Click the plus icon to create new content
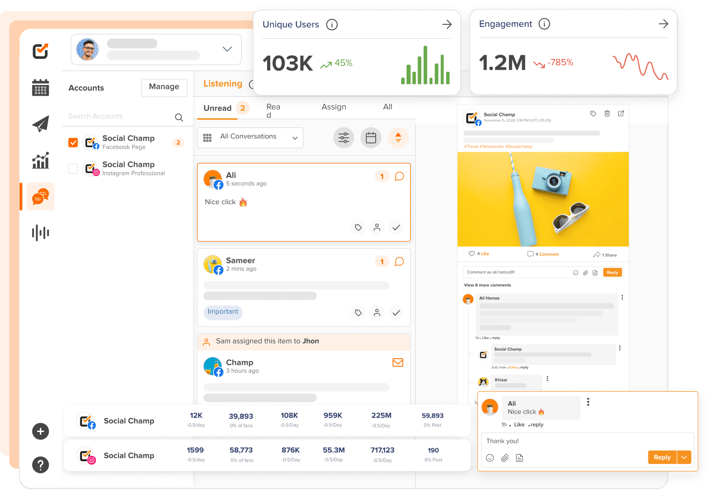 click(x=40, y=432)
